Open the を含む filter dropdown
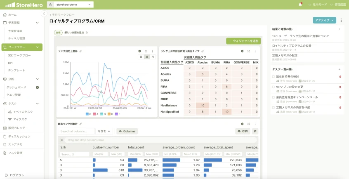The image size is (349, 179). point(104,131)
